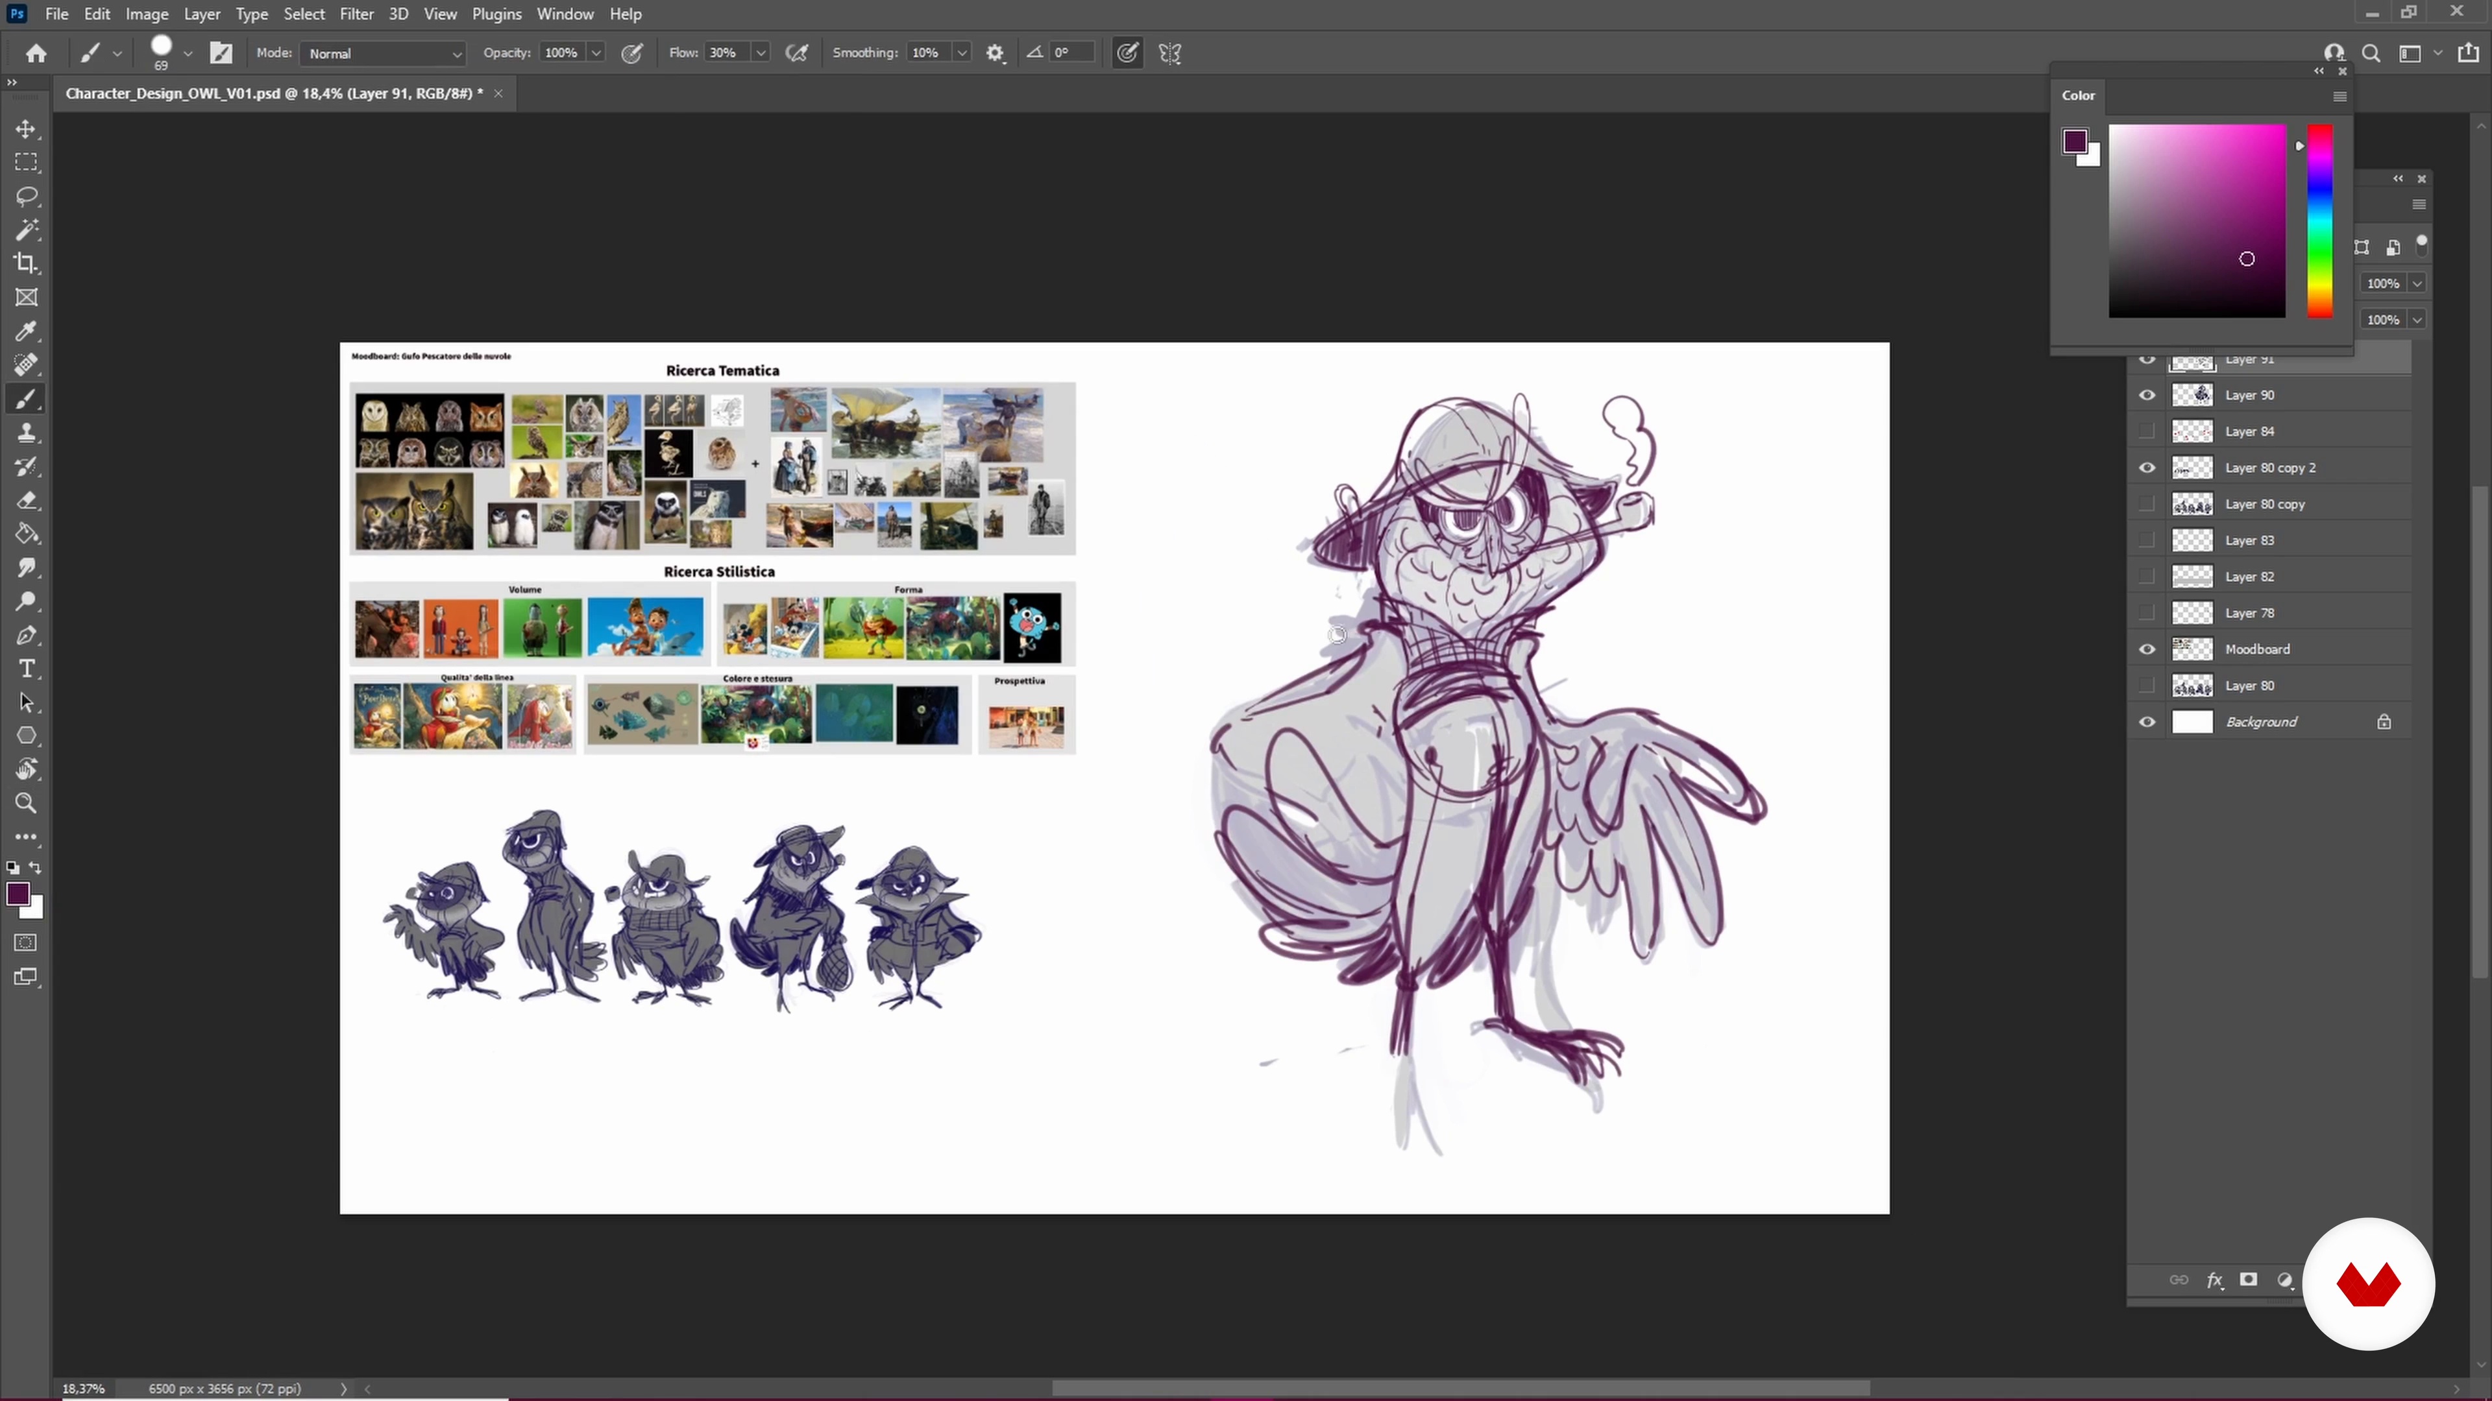Expand the Opacity slider dropdown

click(x=596, y=53)
